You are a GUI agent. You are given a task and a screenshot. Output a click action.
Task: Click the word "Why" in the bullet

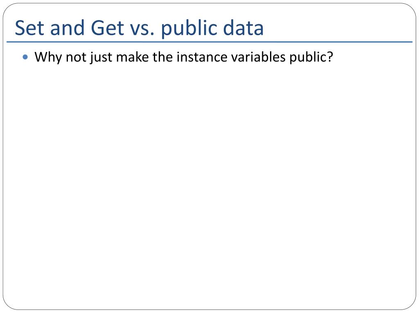pos(48,57)
